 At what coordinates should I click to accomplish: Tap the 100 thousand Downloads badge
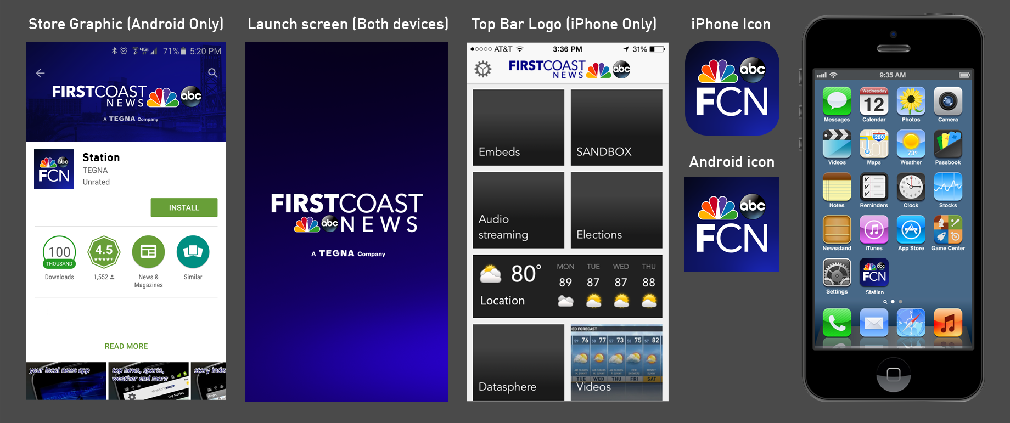(59, 252)
